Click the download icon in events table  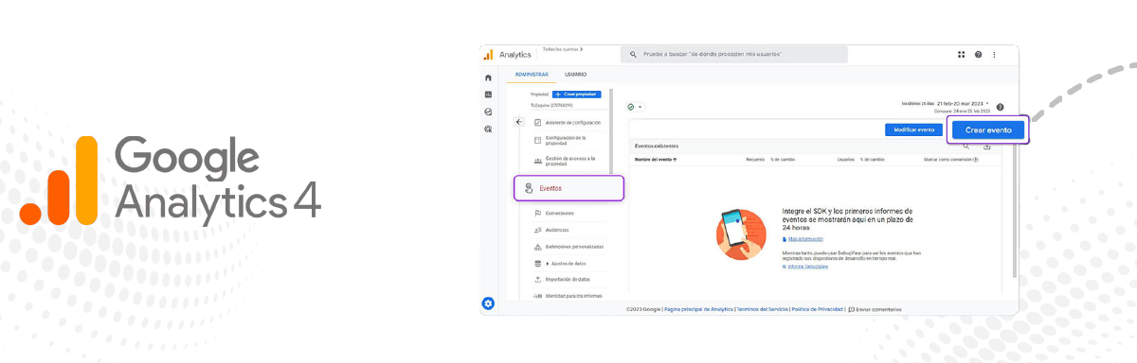[x=986, y=147]
